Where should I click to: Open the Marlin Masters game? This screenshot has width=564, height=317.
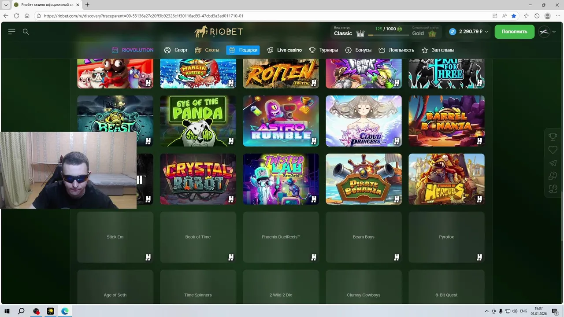point(198,73)
